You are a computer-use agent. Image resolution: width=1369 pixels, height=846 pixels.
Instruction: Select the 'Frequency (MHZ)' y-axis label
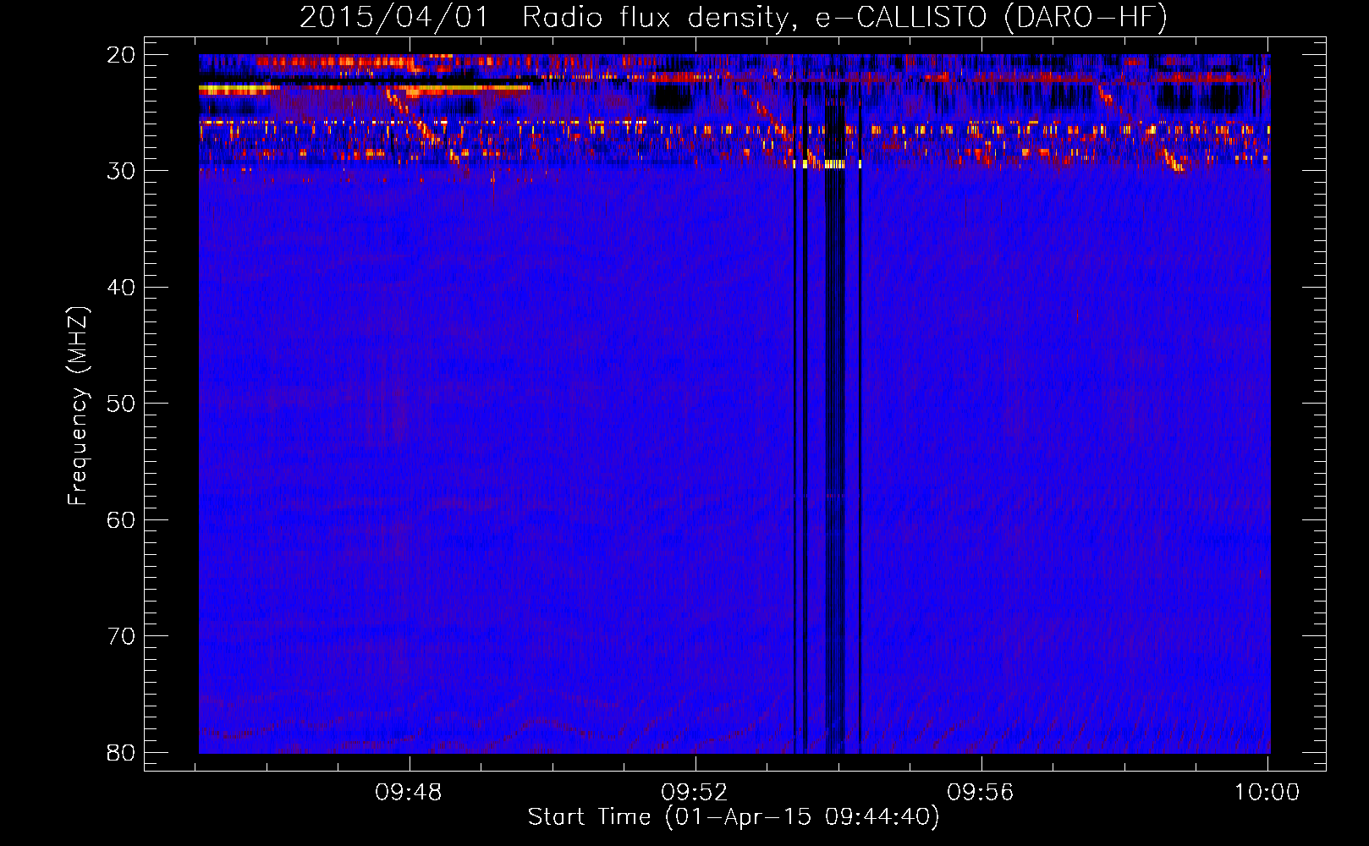pos(78,406)
